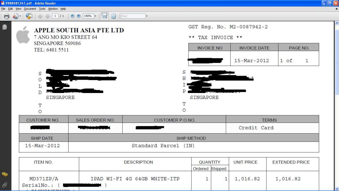Image resolution: width=339 pixels, height=191 pixels.
Task: Close the document with the small X
Action: 336,9
